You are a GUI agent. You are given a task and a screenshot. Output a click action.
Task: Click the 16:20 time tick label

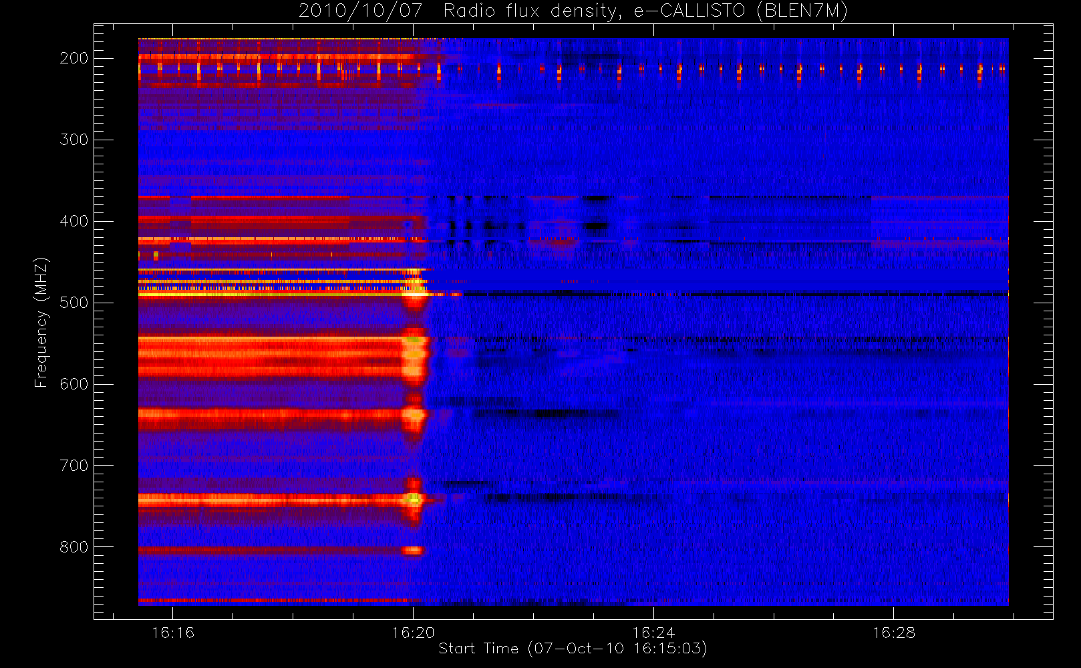[x=413, y=633]
